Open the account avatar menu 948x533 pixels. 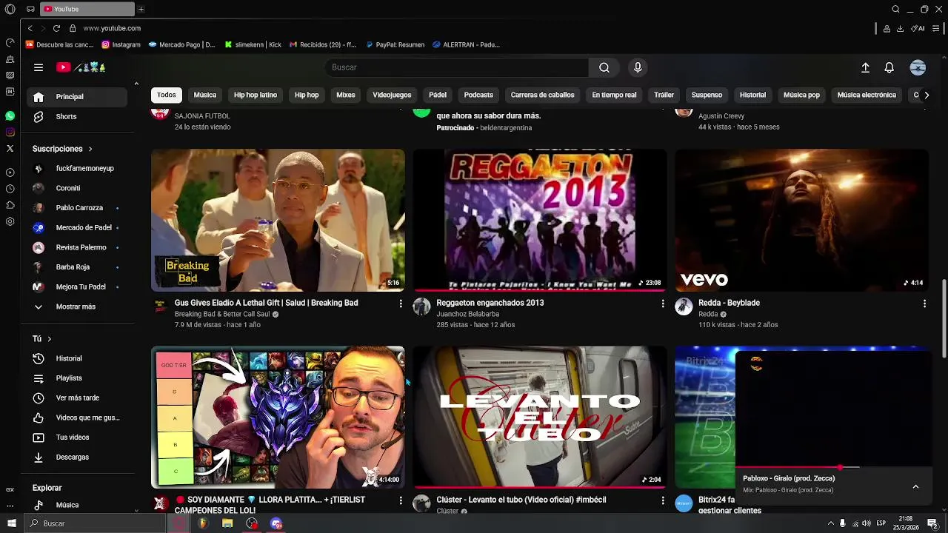[x=918, y=67]
